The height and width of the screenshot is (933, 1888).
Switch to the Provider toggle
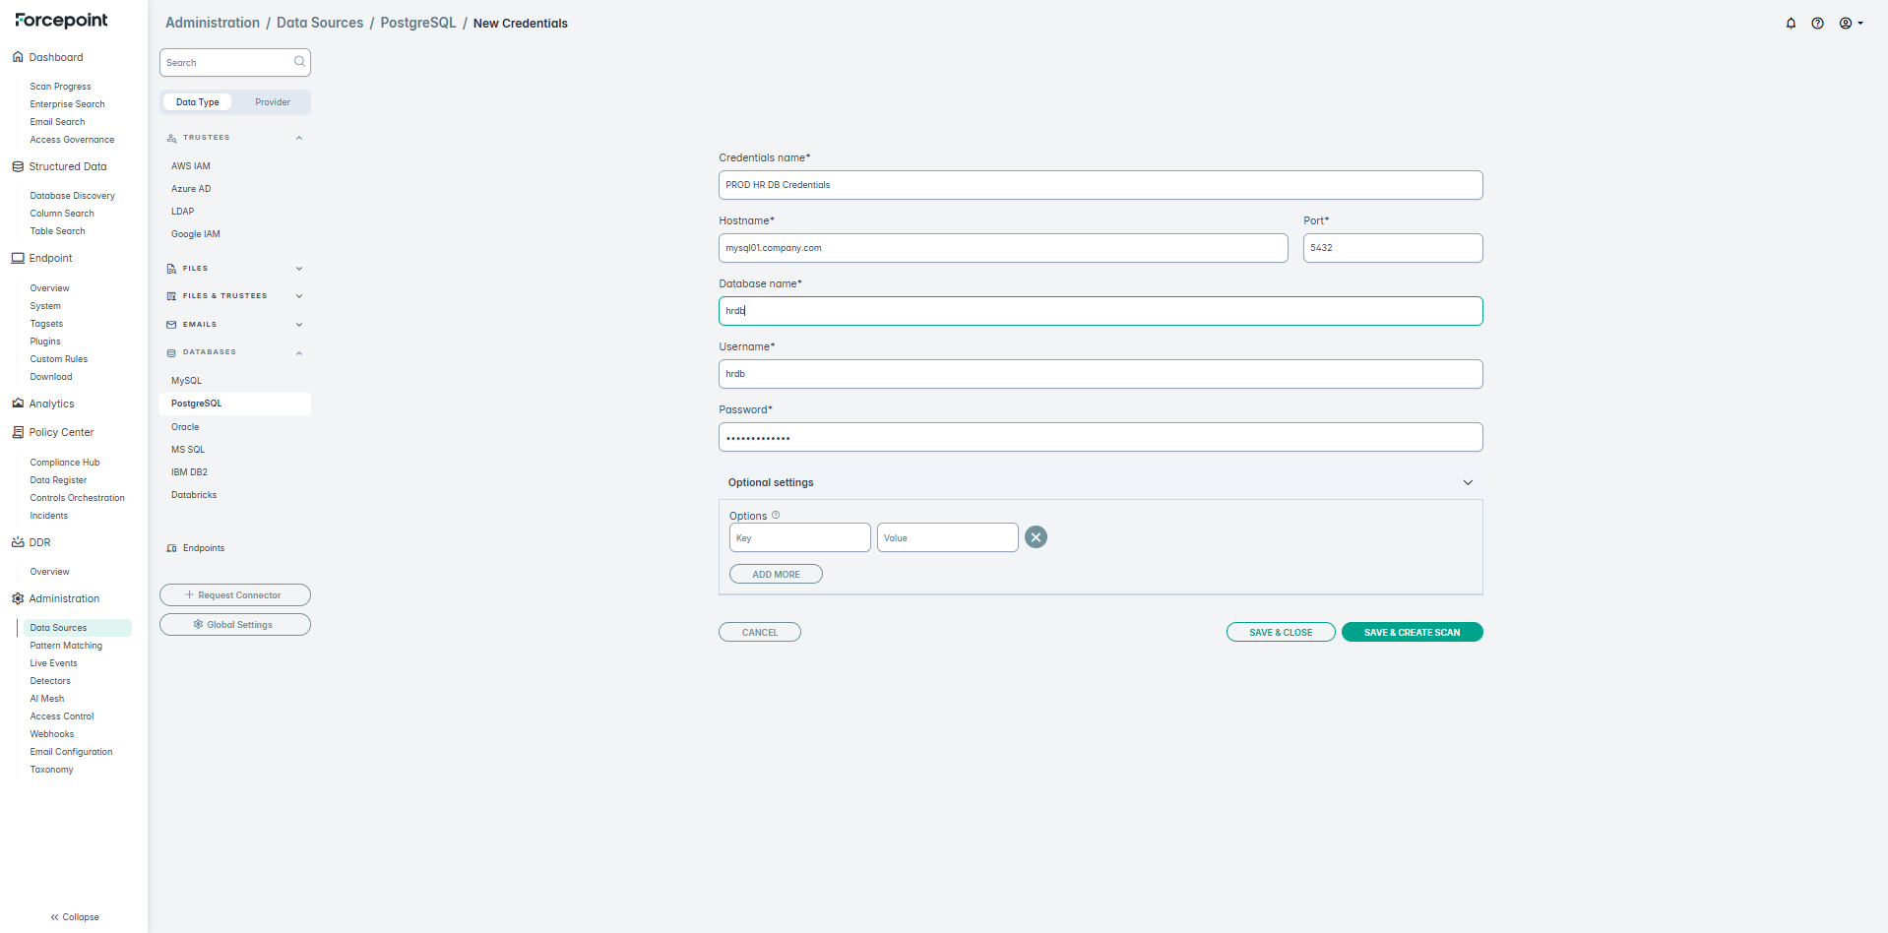click(x=272, y=102)
